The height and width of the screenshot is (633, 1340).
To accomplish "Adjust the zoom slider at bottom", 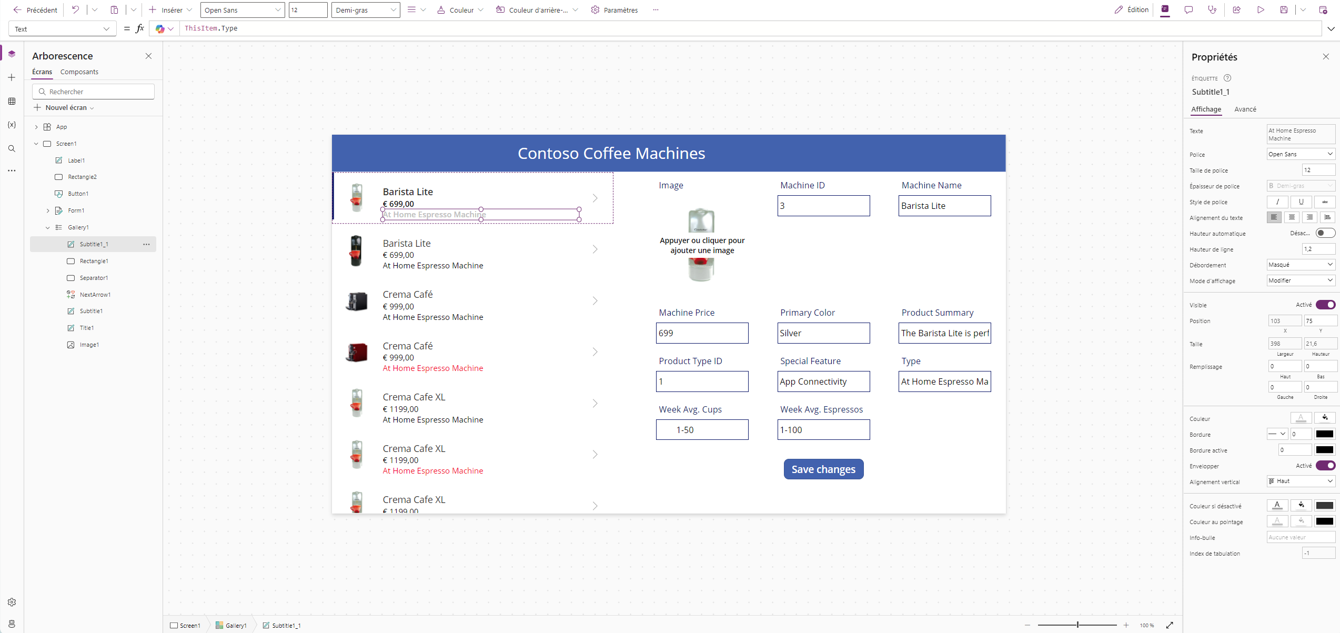I will pyautogui.click(x=1077, y=625).
